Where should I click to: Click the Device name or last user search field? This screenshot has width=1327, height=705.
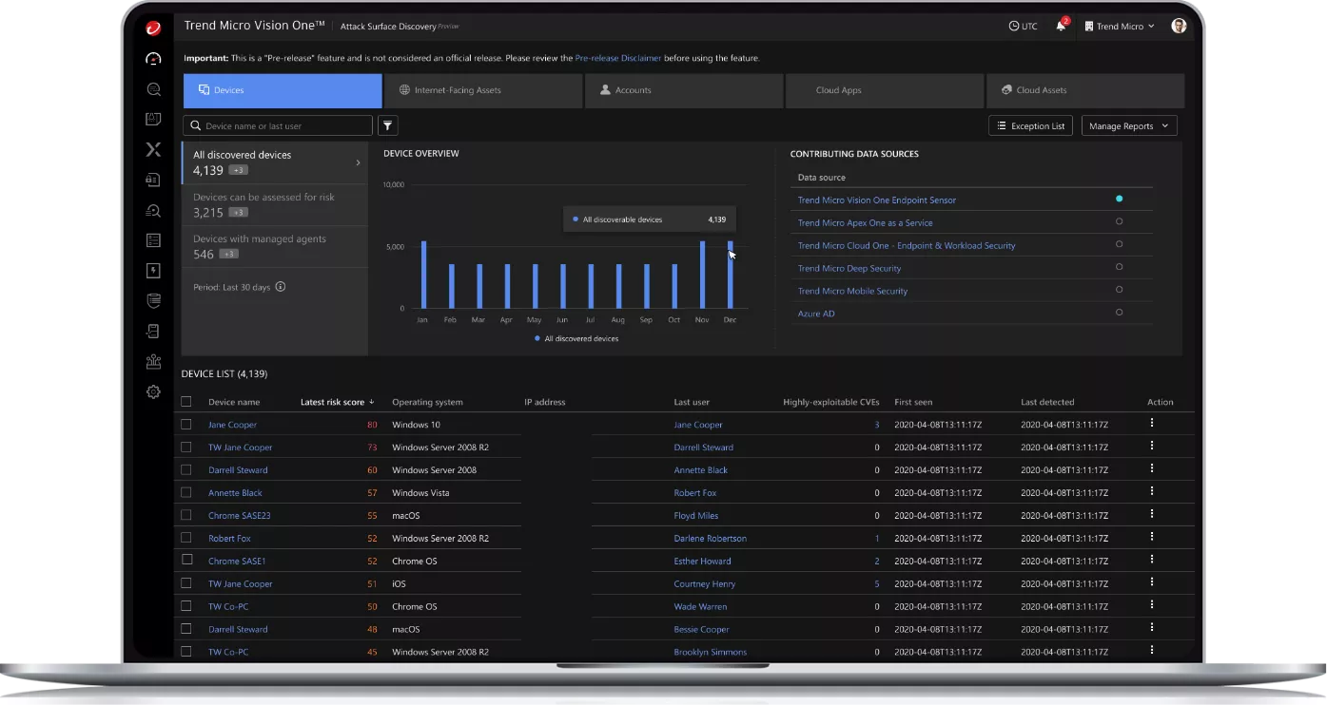278,125
